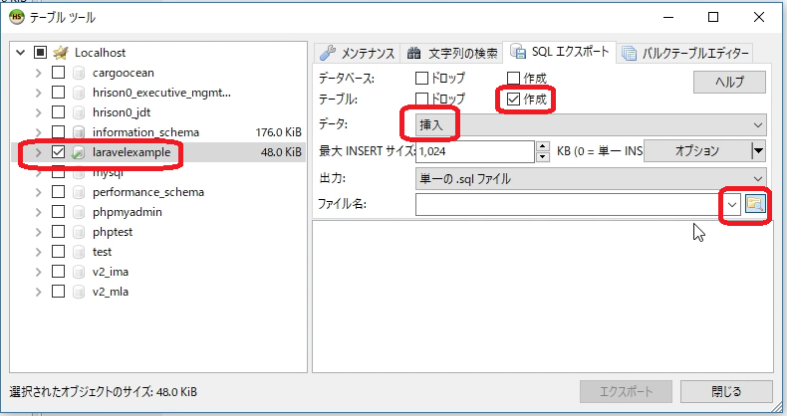Click the test database icon
Screen dimensions: 787x416
79,252
